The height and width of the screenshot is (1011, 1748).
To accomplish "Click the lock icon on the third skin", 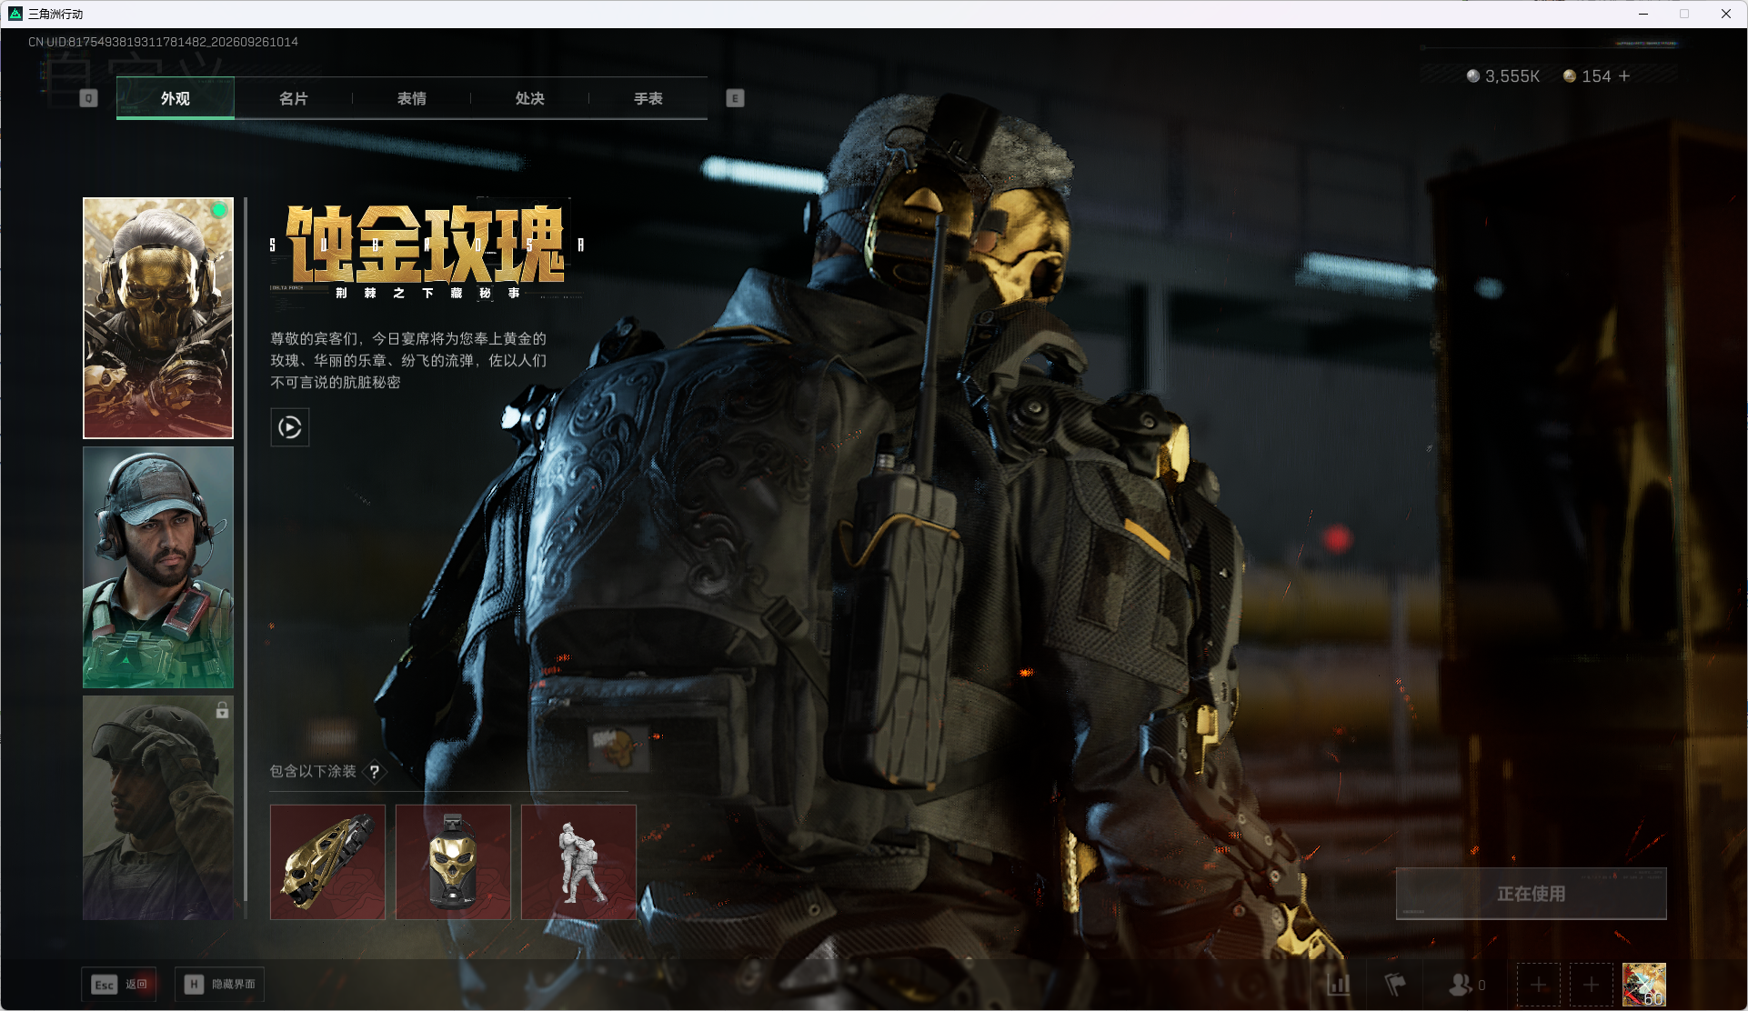I will click(222, 709).
